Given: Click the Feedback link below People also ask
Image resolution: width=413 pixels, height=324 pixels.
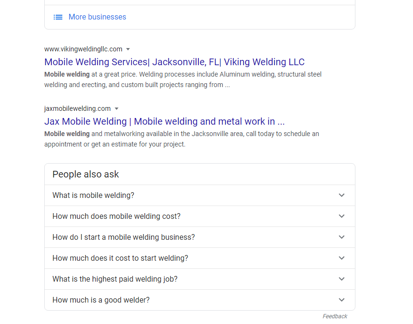Looking at the screenshot, I should (335, 316).
